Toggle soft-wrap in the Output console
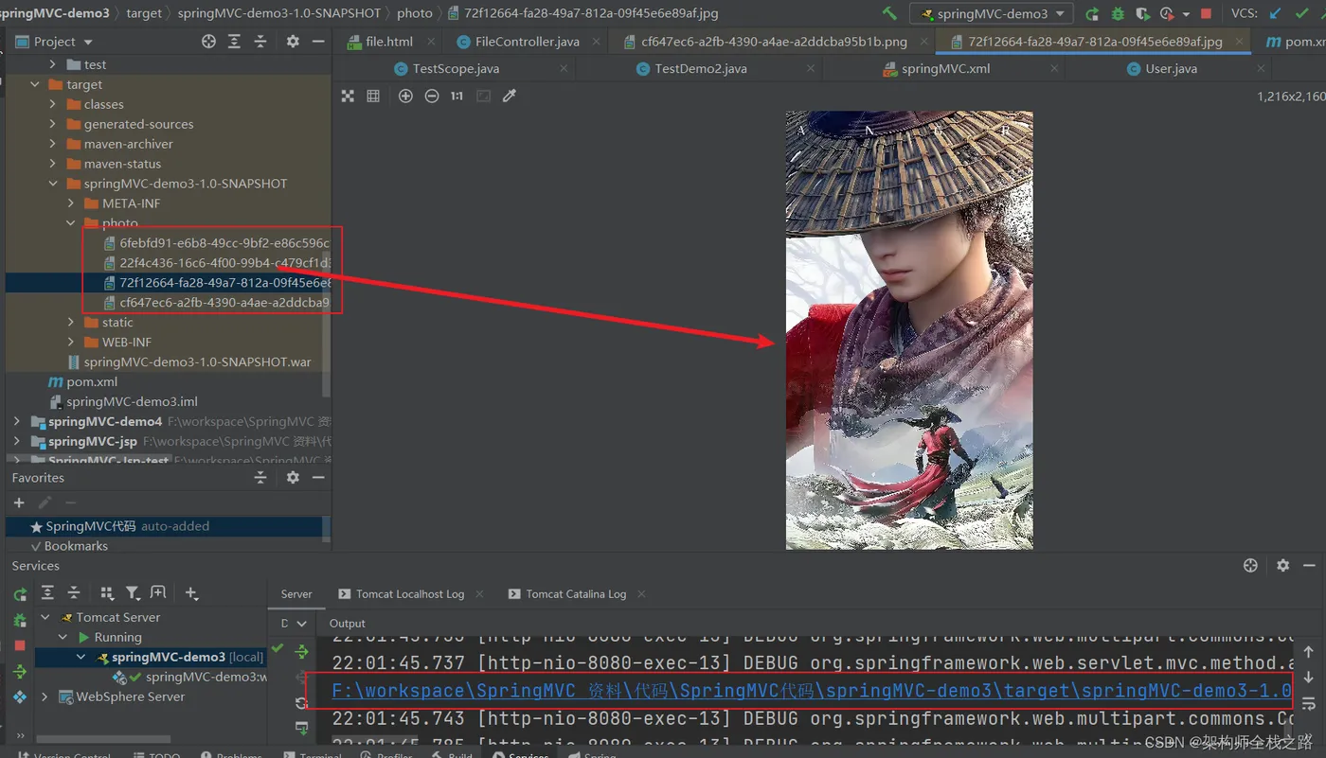The width and height of the screenshot is (1326, 758). pyautogui.click(x=1308, y=703)
